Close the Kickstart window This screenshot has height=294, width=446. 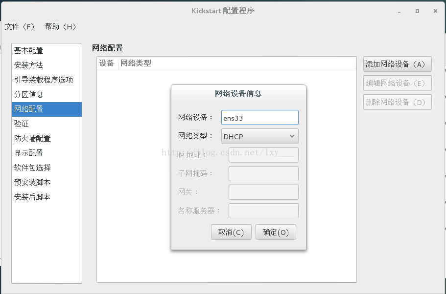435,11
